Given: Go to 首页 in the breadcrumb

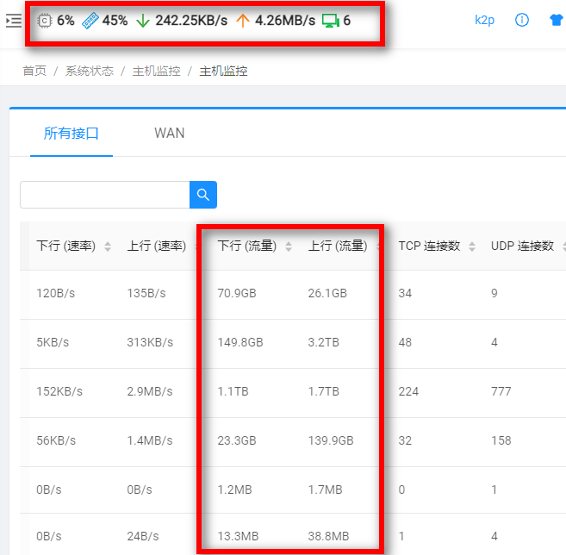Looking at the screenshot, I should tap(34, 72).
